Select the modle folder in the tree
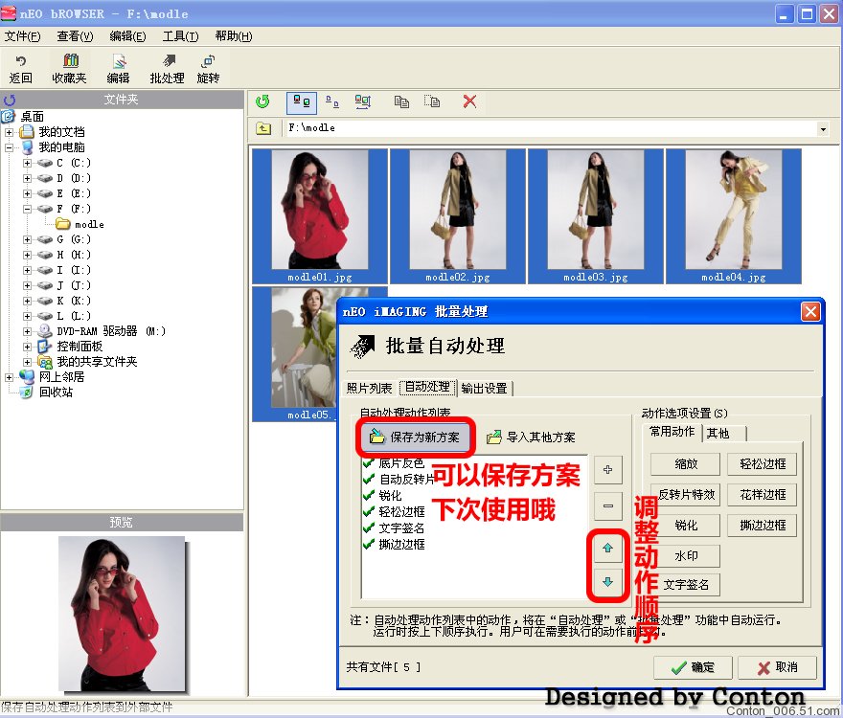843x718 pixels. pos(80,224)
